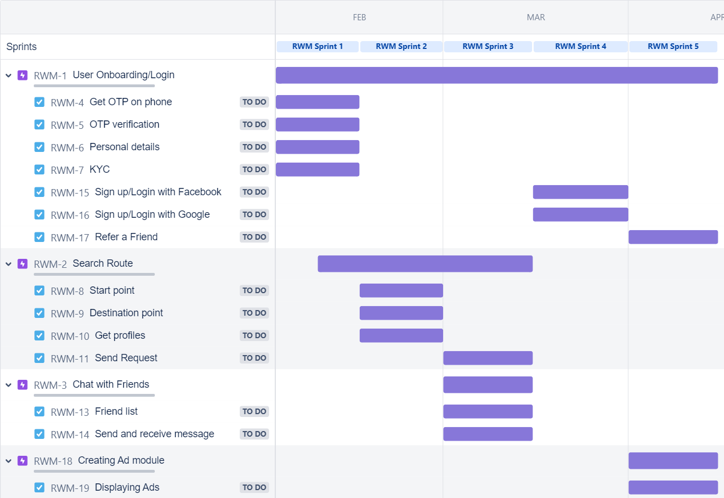Click the checkbox icon for Get OTP on phone
The width and height of the screenshot is (724, 498).
[39, 102]
